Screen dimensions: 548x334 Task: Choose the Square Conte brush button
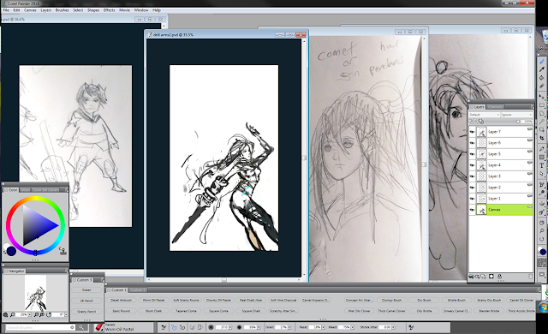[x=218, y=311]
